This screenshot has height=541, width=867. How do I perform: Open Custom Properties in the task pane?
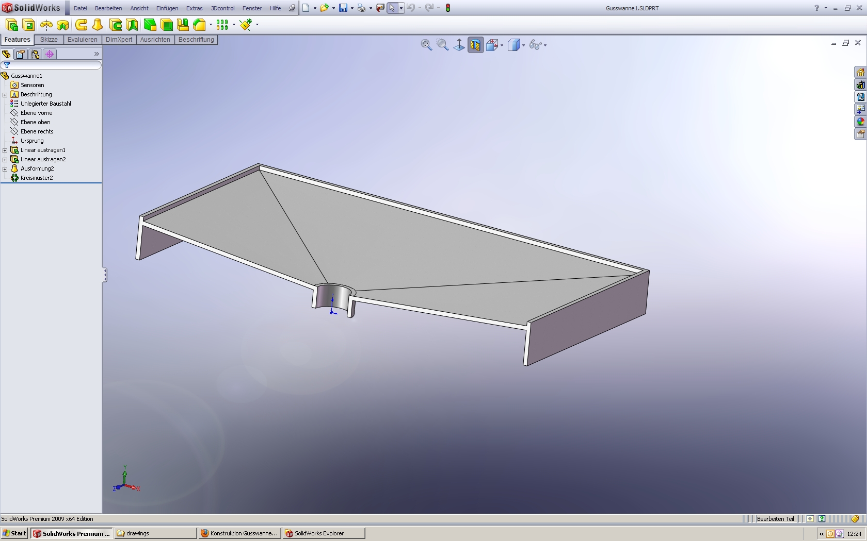(860, 134)
